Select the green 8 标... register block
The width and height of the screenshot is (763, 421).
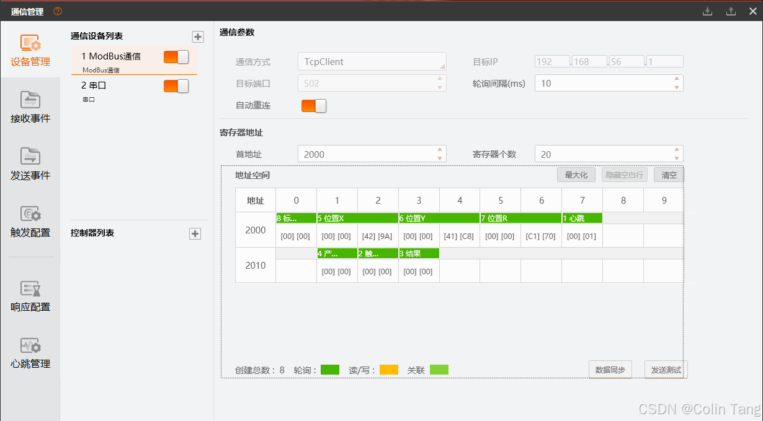(296, 218)
